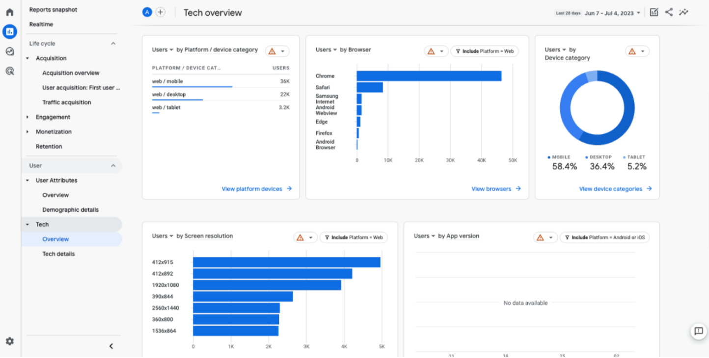Open Traffic acquisition report
This screenshot has width=709, height=358.
(x=67, y=102)
